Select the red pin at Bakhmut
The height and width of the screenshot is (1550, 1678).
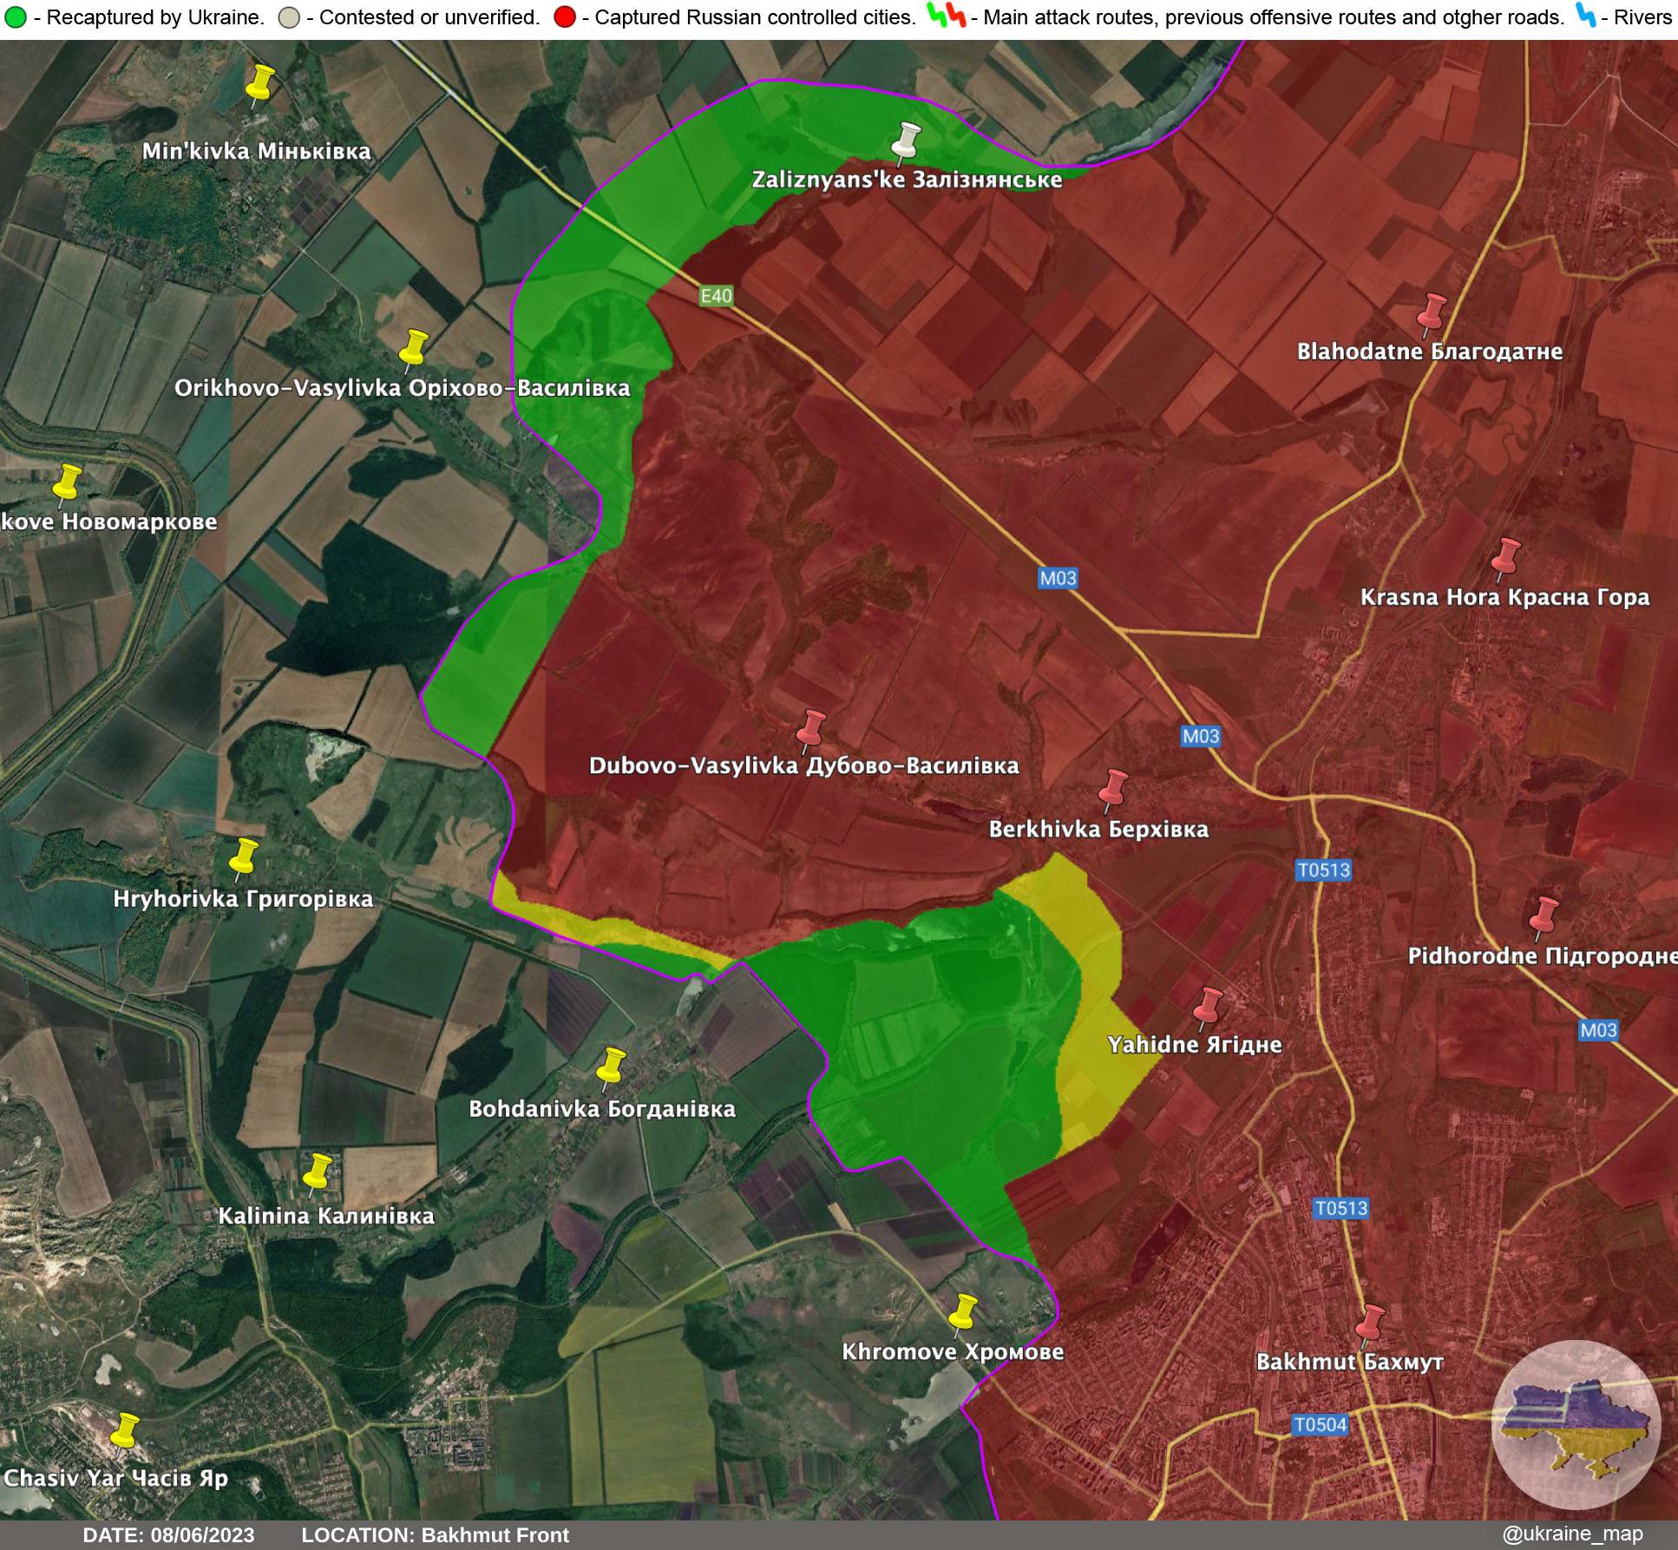point(1370,1323)
